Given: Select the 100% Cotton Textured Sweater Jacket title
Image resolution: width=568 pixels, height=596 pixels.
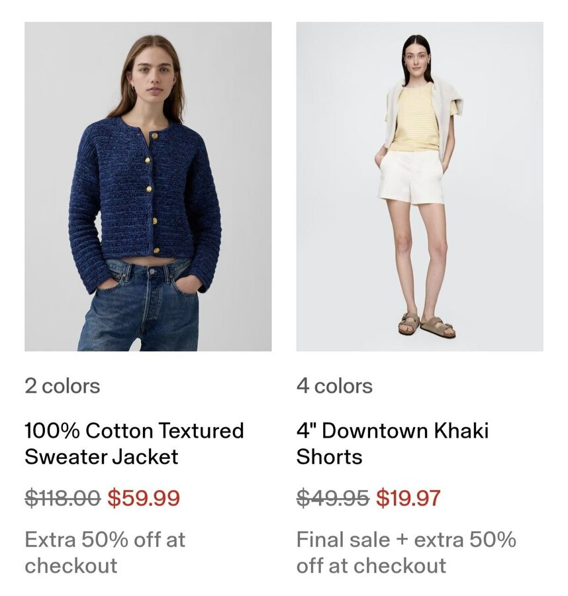Looking at the screenshot, I should (134, 443).
